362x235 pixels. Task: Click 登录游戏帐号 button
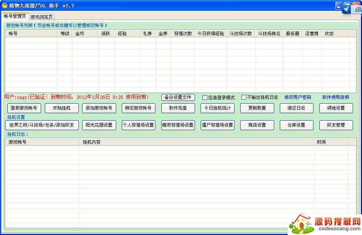[24, 108]
